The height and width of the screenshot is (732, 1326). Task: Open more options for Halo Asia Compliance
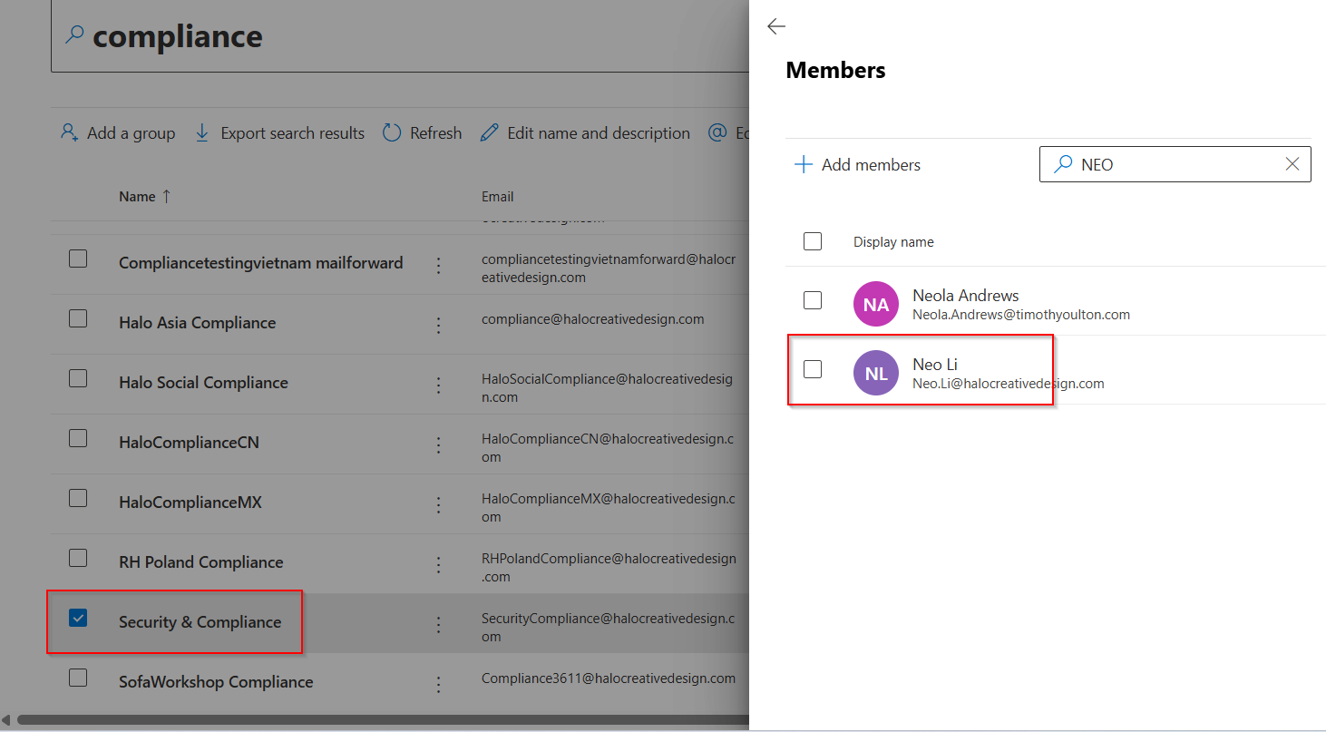[x=438, y=325]
